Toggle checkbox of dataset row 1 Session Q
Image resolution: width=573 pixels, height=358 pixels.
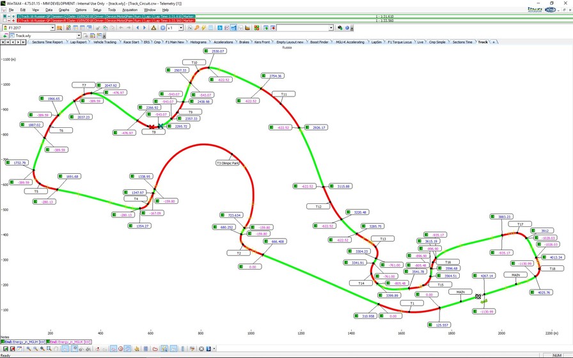pyautogui.click(x=4, y=17)
